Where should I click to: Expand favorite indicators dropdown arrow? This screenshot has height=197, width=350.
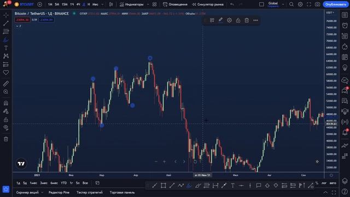point(148,4)
